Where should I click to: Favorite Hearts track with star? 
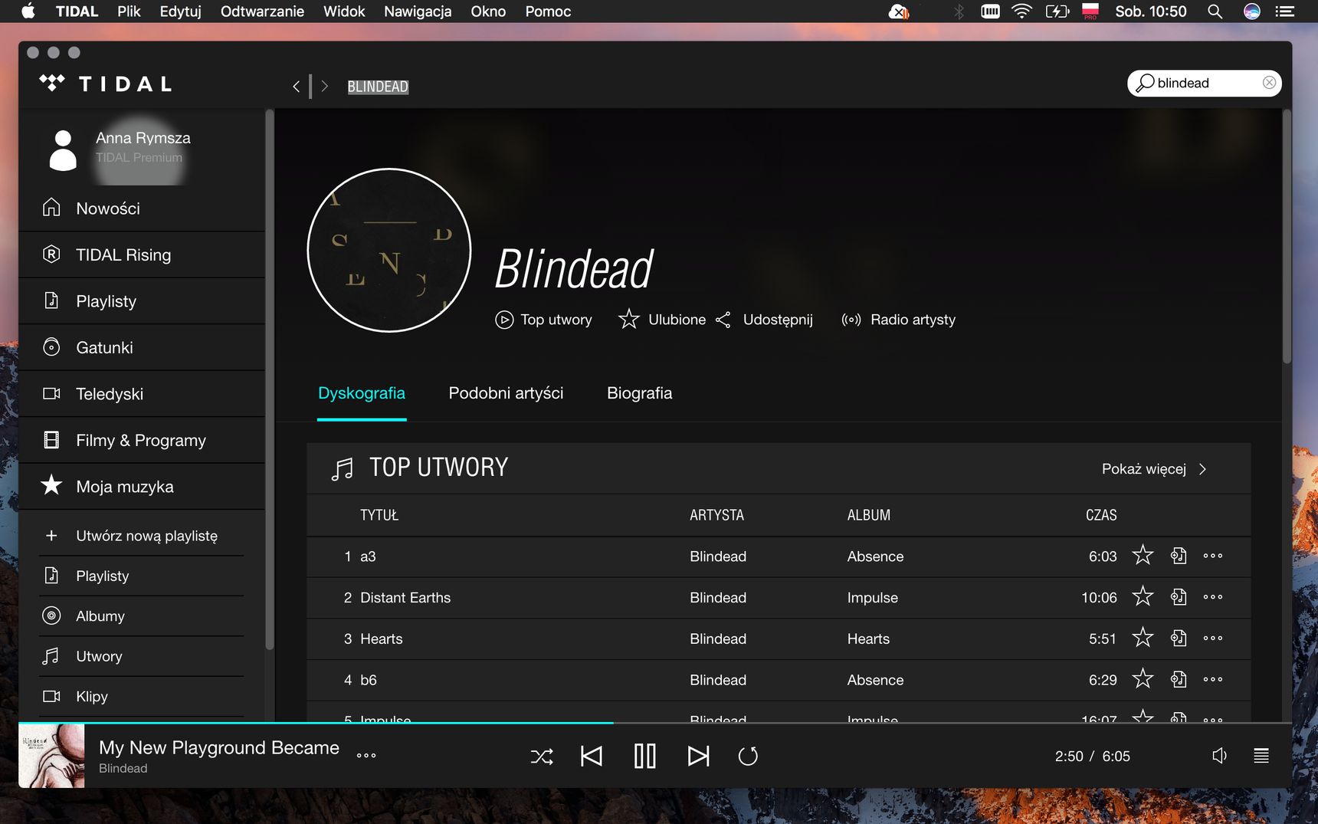click(1143, 638)
